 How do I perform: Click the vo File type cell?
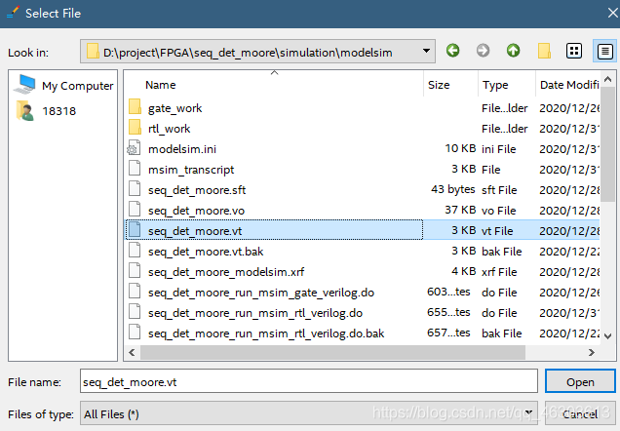click(498, 211)
